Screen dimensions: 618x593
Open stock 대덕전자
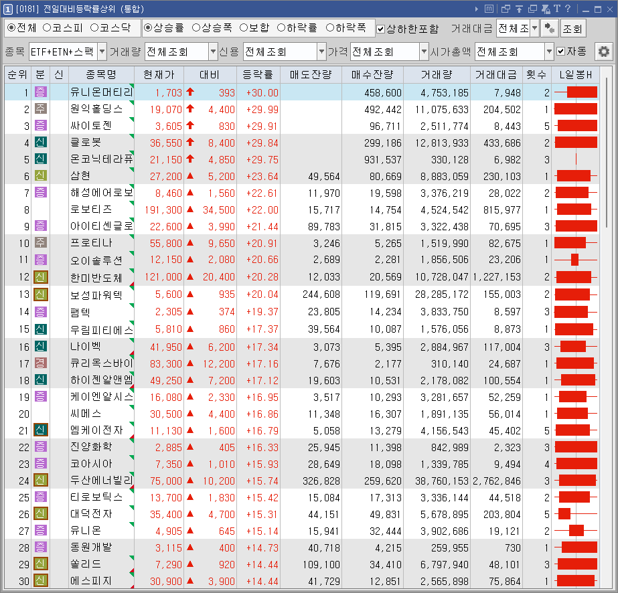(91, 514)
